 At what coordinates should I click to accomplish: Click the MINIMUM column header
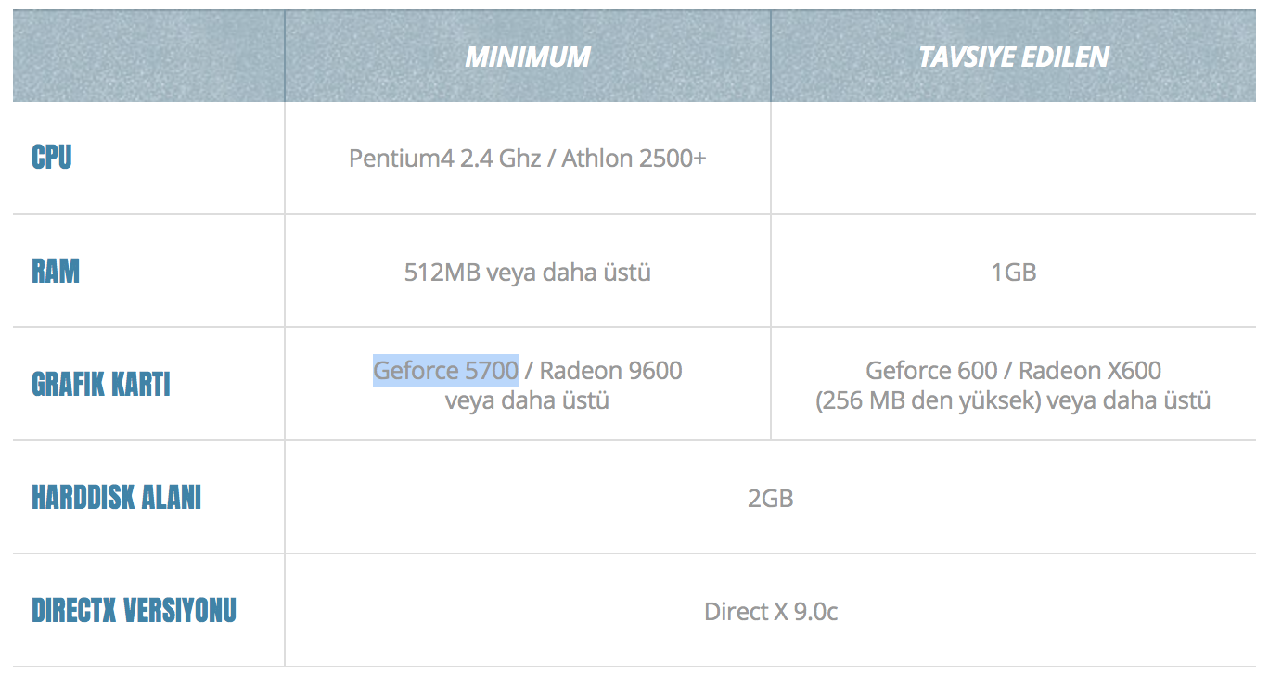527,57
